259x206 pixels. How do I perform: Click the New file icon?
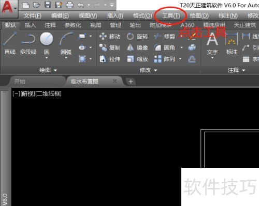pos(25,5)
